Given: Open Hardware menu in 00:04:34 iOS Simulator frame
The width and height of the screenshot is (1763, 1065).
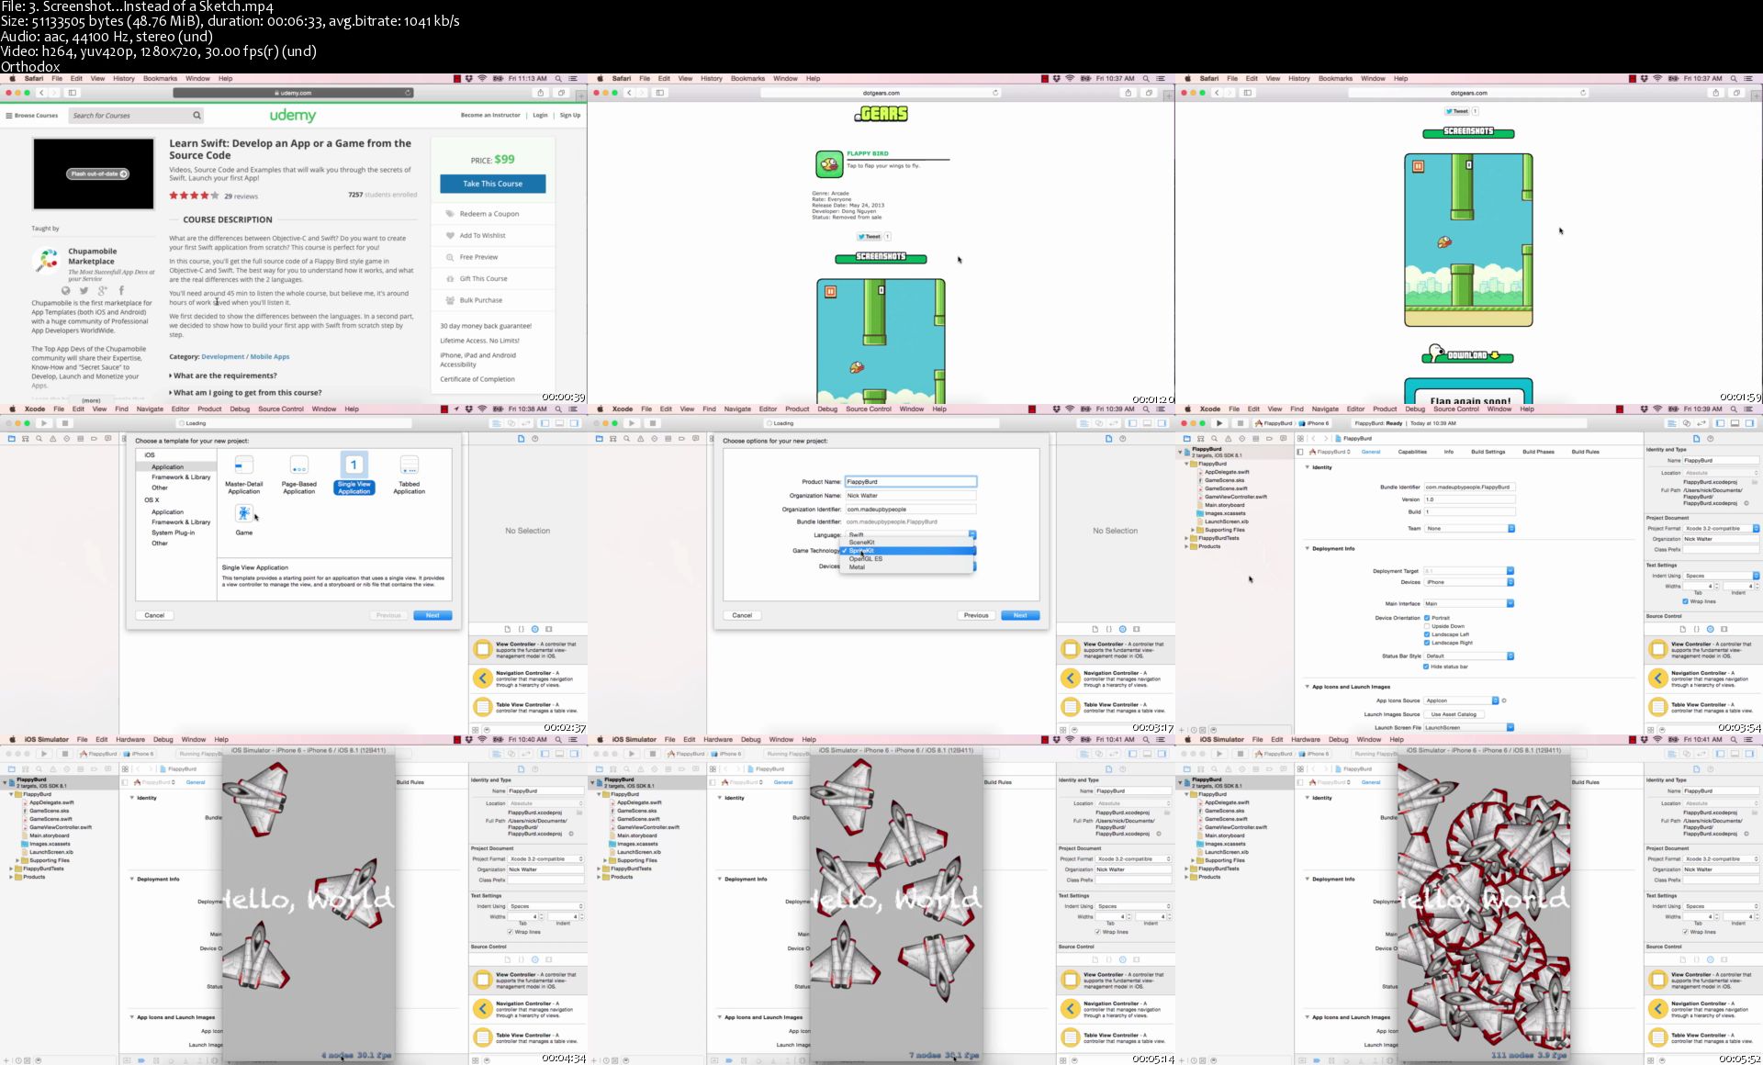Looking at the screenshot, I should (x=130, y=739).
